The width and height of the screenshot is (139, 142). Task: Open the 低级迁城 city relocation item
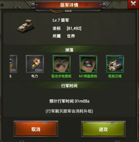(115, 64)
